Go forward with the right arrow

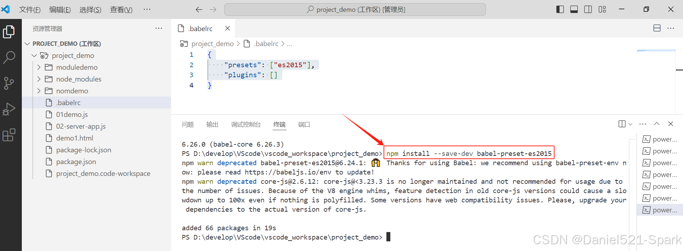click(213, 10)
